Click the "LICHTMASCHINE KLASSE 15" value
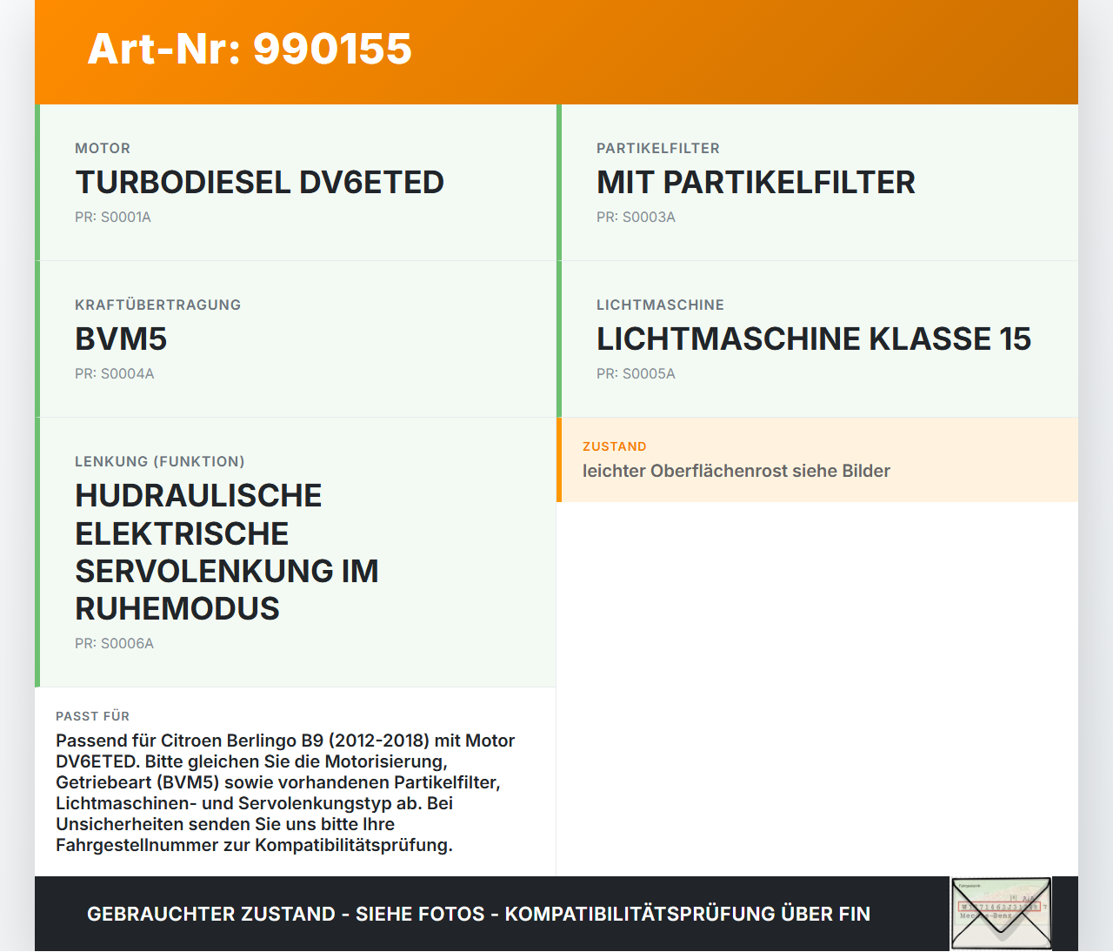The width and height of the screenshot is (1113, 952). (814, 339)
